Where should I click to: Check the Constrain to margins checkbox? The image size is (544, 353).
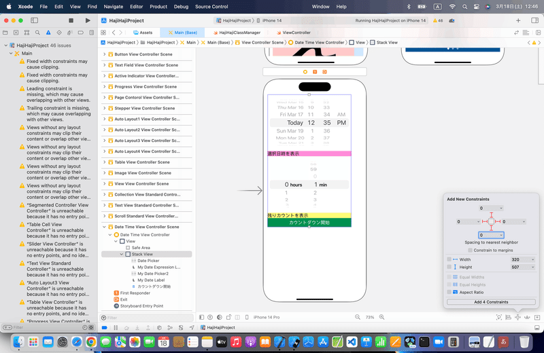470,250
